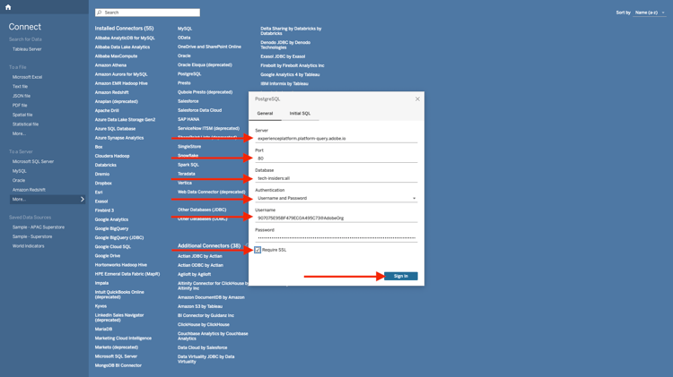Choose Alibaba AnalyticDB for MySQL connector
The image size is (673, 377).
click(125, 39)
